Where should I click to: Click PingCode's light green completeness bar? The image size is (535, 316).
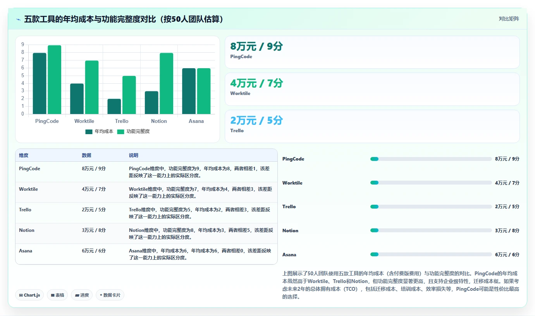(55, 79)
